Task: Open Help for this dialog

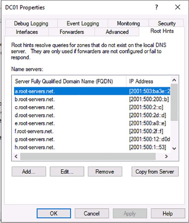Action: pyautogui.click(x=168, y=214)
